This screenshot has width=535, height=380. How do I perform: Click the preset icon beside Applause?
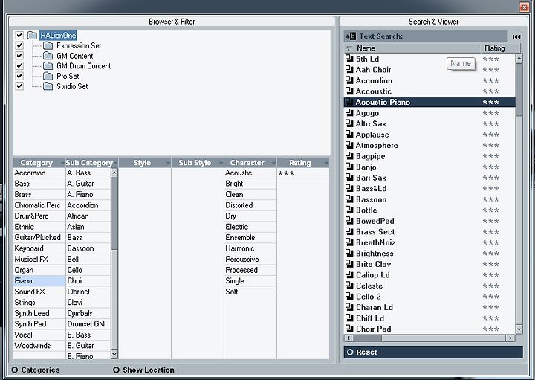(349, 135)
